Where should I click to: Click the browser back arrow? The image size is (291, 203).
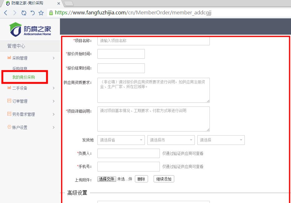tap(6, 13)
